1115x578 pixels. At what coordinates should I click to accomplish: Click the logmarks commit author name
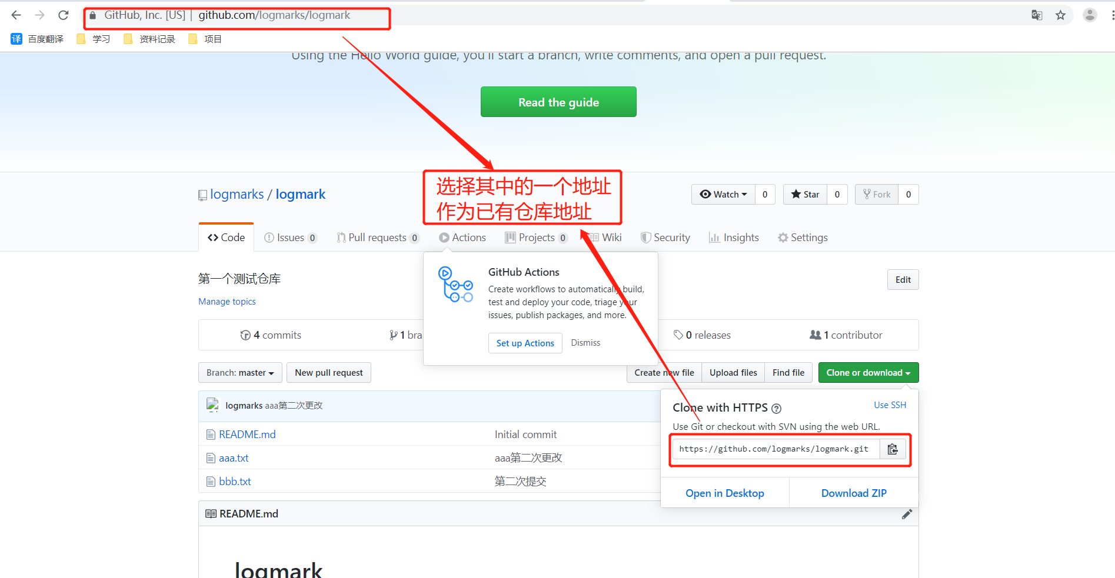(244, 406)
